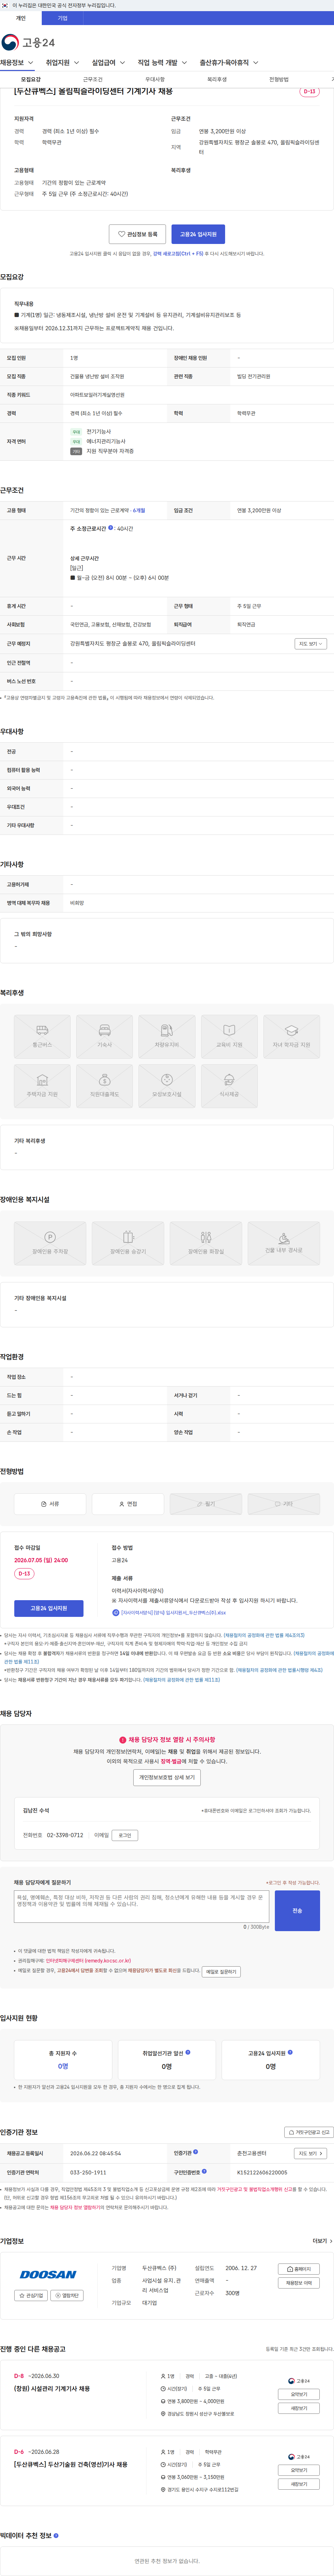Select the 기타 screening step tile
334x2576 pixels.
[x=284, y=1504]
